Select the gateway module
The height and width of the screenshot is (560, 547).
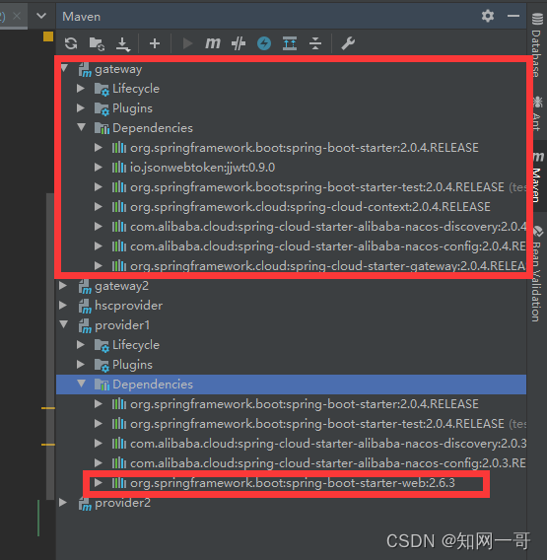118,69
